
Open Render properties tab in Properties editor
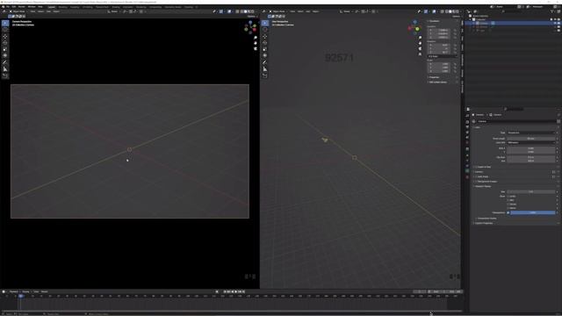[x=467, y=121]
